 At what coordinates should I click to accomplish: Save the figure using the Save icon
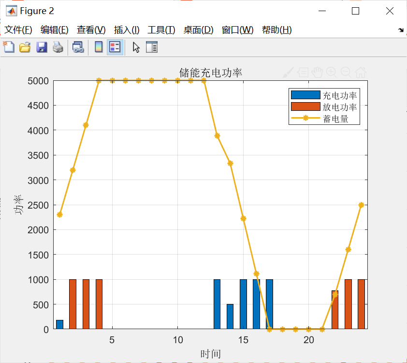tap(41, 47)
